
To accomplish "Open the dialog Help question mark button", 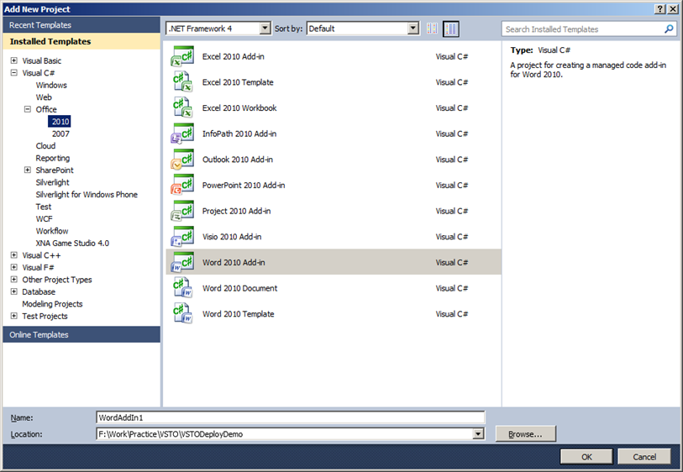I will click(660, 9).
